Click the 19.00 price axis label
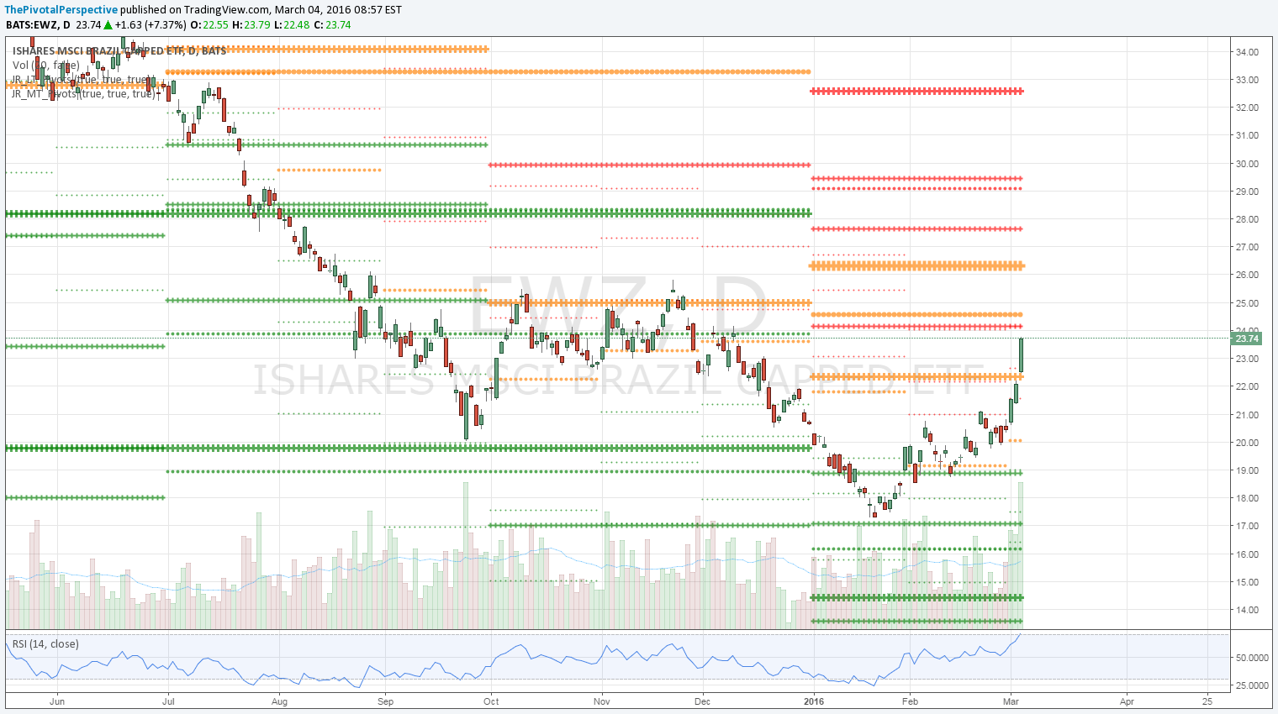Viewport: 1278px width, 714px height. coord(1247,470)
